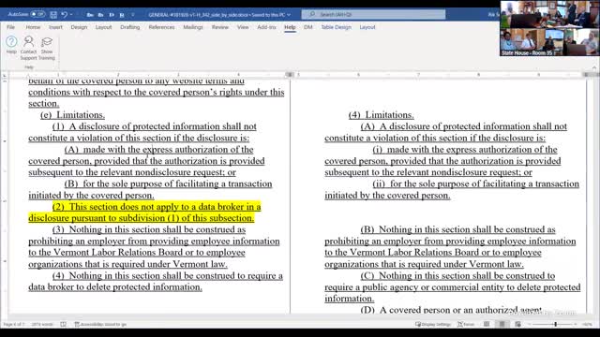Viewport: 600px width, 337px height.
Task: Click the zoom percentage level
Action: (588, 324)
